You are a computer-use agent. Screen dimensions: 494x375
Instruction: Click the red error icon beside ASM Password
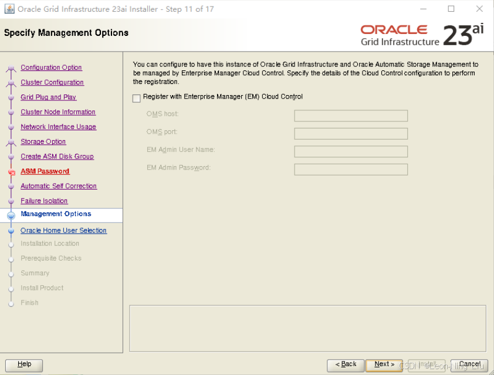[x=12, y=173]
